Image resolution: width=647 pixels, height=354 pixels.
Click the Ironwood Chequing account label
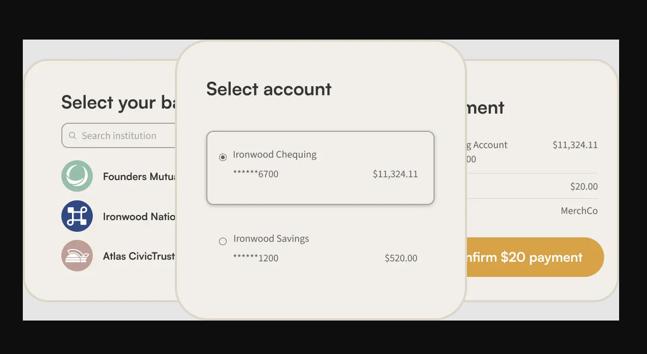click(275, 155)
